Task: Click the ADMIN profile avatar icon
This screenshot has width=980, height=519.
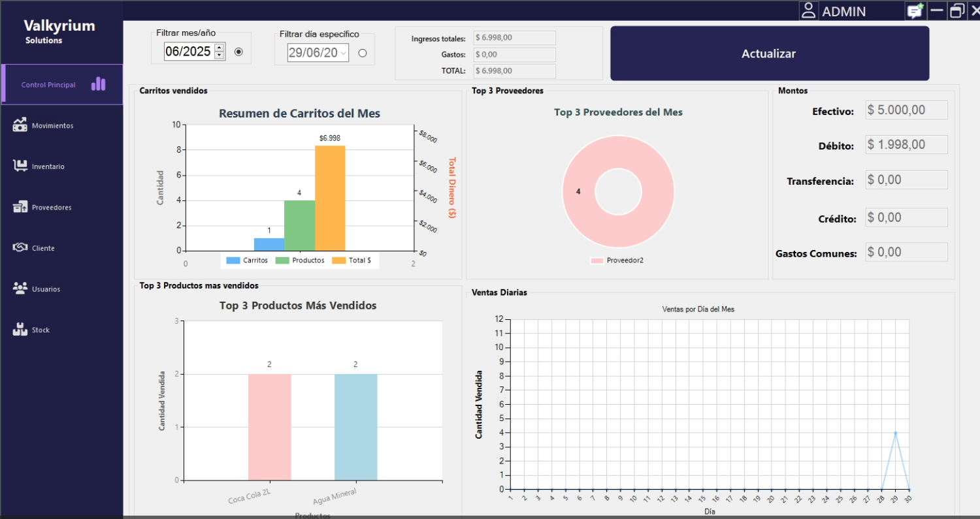Action: 808,10
